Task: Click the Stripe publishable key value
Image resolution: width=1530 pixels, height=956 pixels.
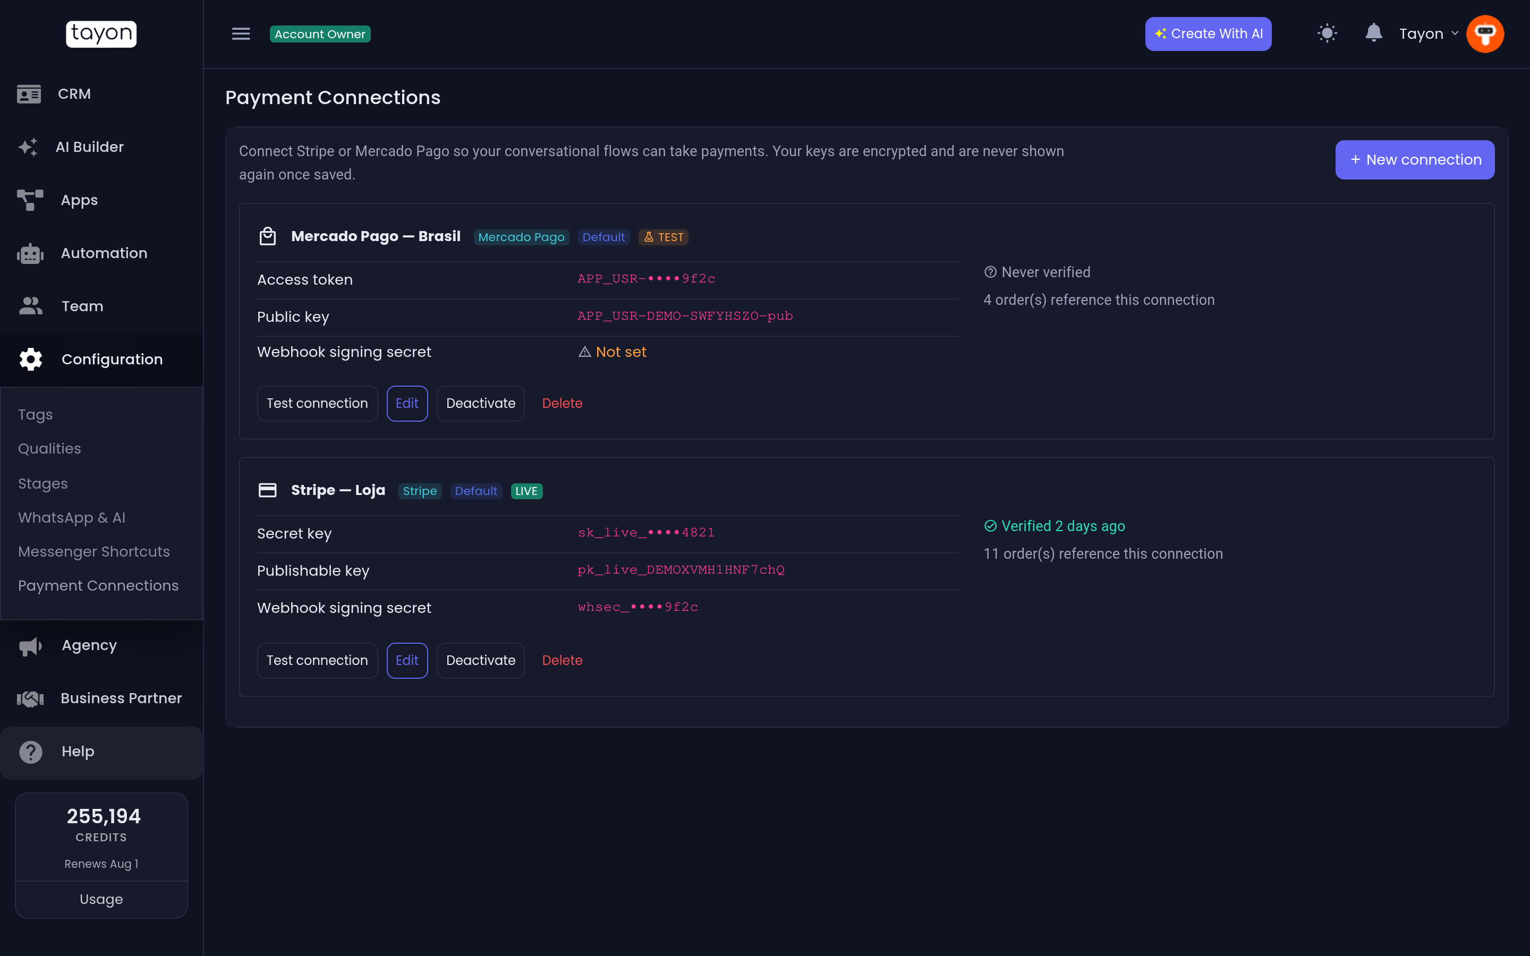Action: coord(681,570)
